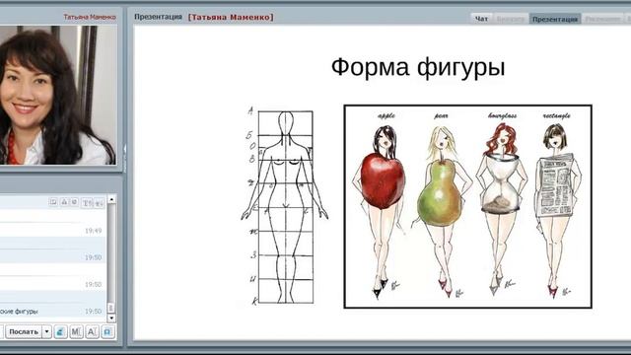631x355 pixels.
Task: Click the chat scrollbar down arrow
Action: pyautogui.click(x=111, y=318)
